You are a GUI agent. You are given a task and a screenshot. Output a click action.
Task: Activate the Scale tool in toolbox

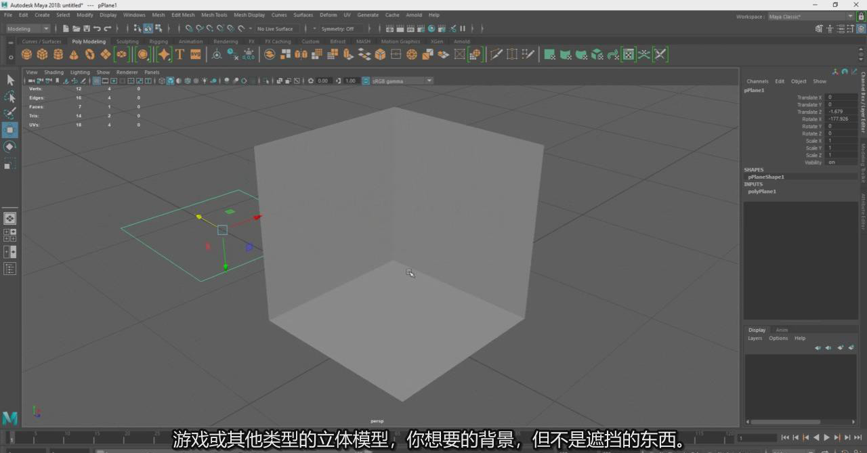point(10,163)
